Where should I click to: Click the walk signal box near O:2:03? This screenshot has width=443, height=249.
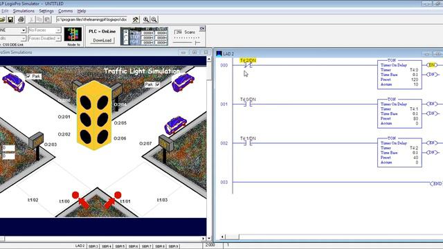tap(36, 140)
